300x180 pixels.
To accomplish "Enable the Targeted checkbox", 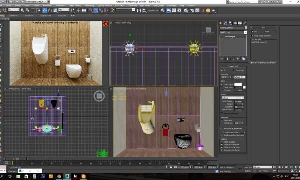I will coord(234,70).
